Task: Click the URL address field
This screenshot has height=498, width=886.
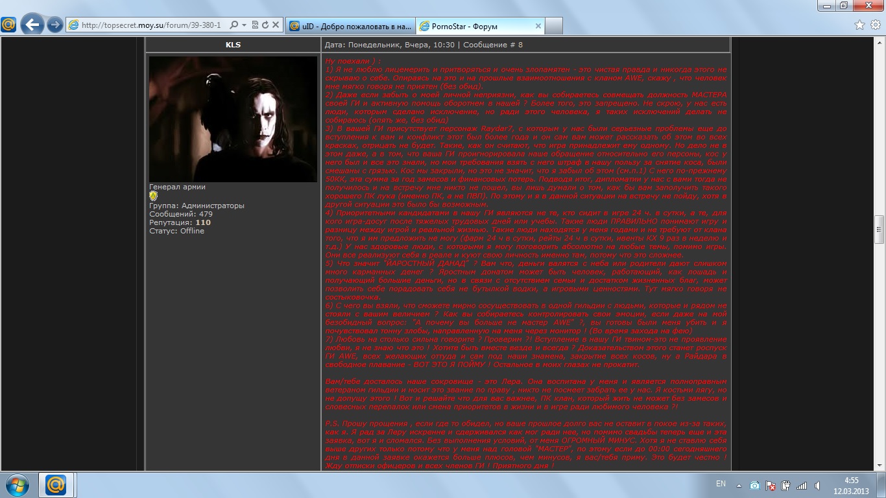Action: tap(152, 25)
